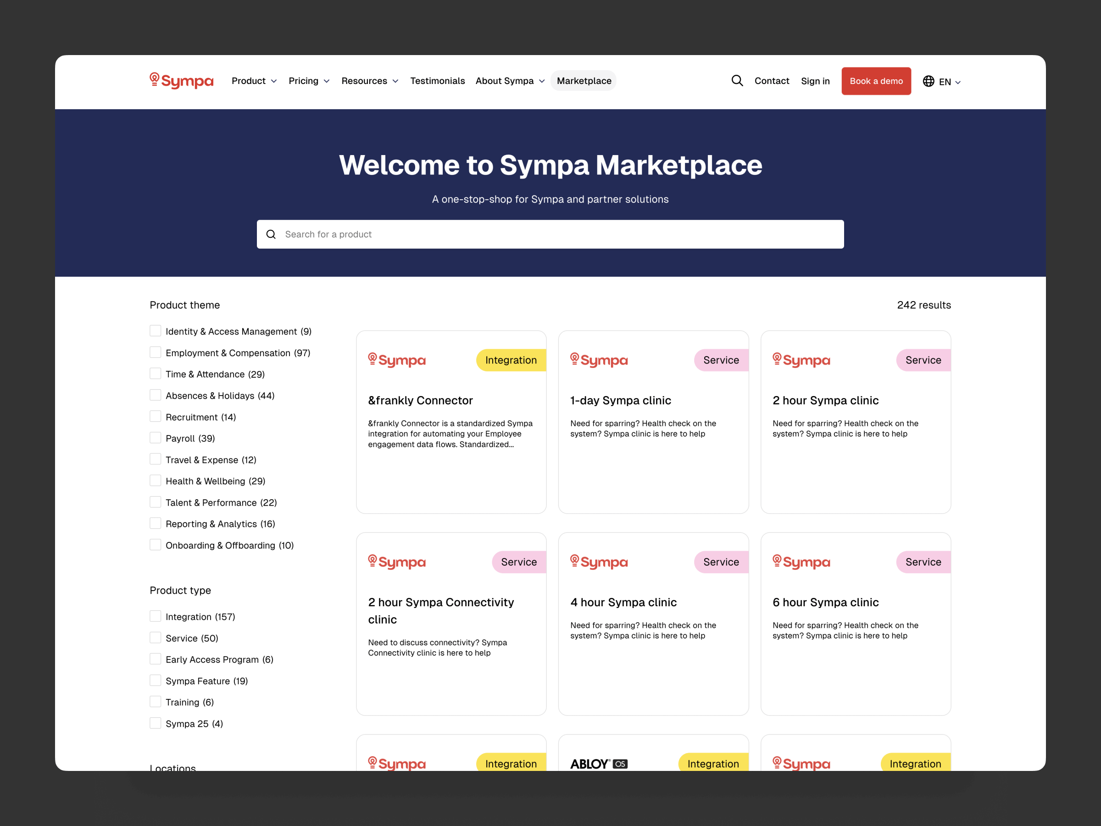
Task: Select the Recruitment theme checkbox
Action: (156, 417)
